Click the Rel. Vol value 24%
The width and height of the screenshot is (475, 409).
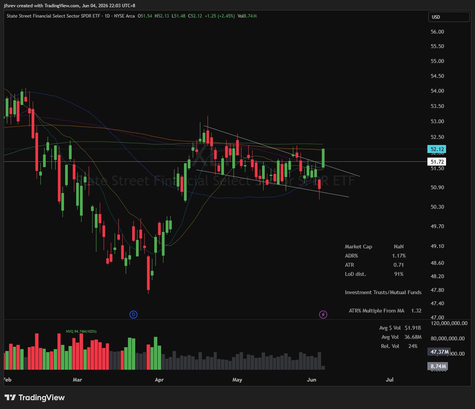[x=412, y=346]
